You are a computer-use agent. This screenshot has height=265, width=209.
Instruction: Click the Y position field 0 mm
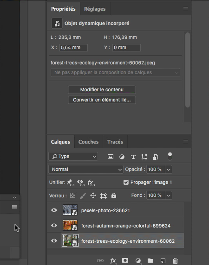tap(126, 48)
